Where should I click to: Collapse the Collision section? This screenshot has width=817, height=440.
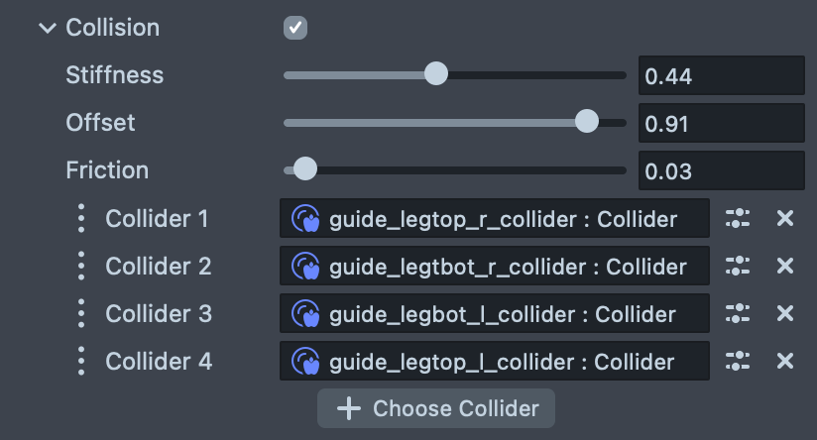point(47,28)
